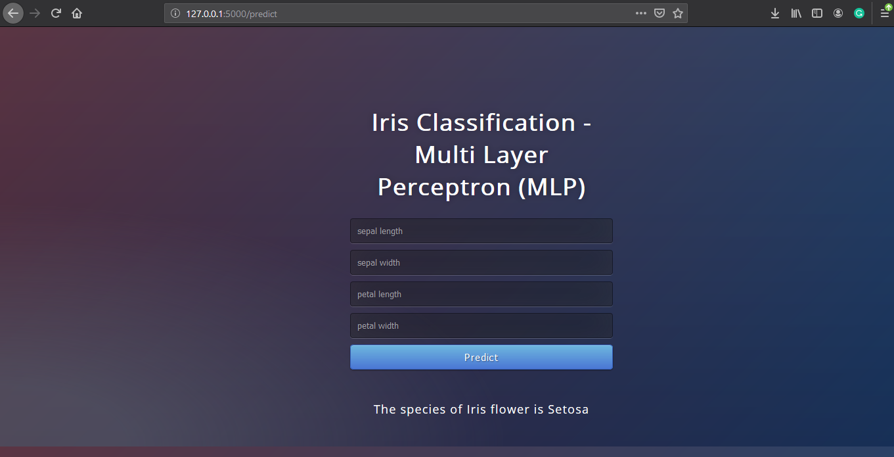894x457 pixels.
Task: Click the sepal length input field
Action: (481, 231)
